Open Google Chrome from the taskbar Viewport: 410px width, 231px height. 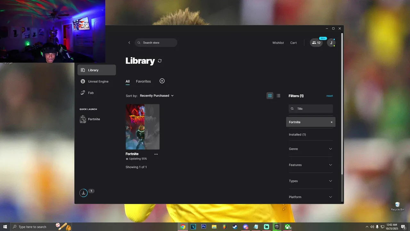pyautogui.click(x=183, y=227)
